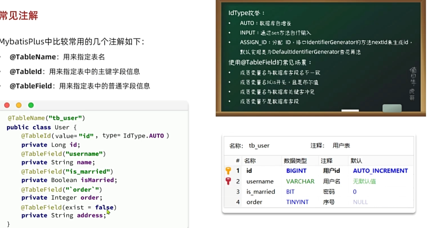This screenshot has width=430, height=228.
Task: Select the 常见注解 title heading
Action: point(18,15)
